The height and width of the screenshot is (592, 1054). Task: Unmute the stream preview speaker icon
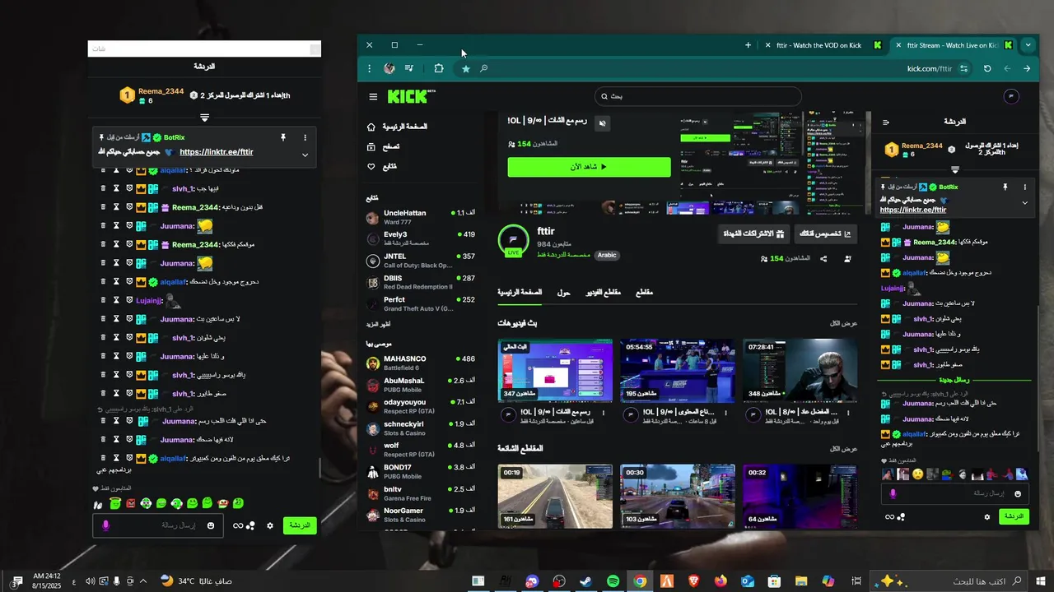[602, 123]
